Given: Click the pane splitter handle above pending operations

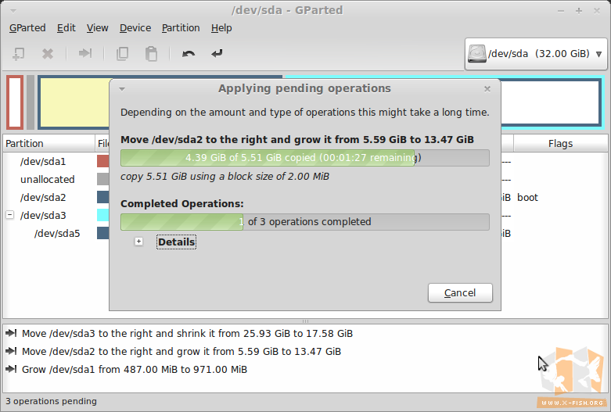Looking at the screenshot, I should click(x=305, y=321).
